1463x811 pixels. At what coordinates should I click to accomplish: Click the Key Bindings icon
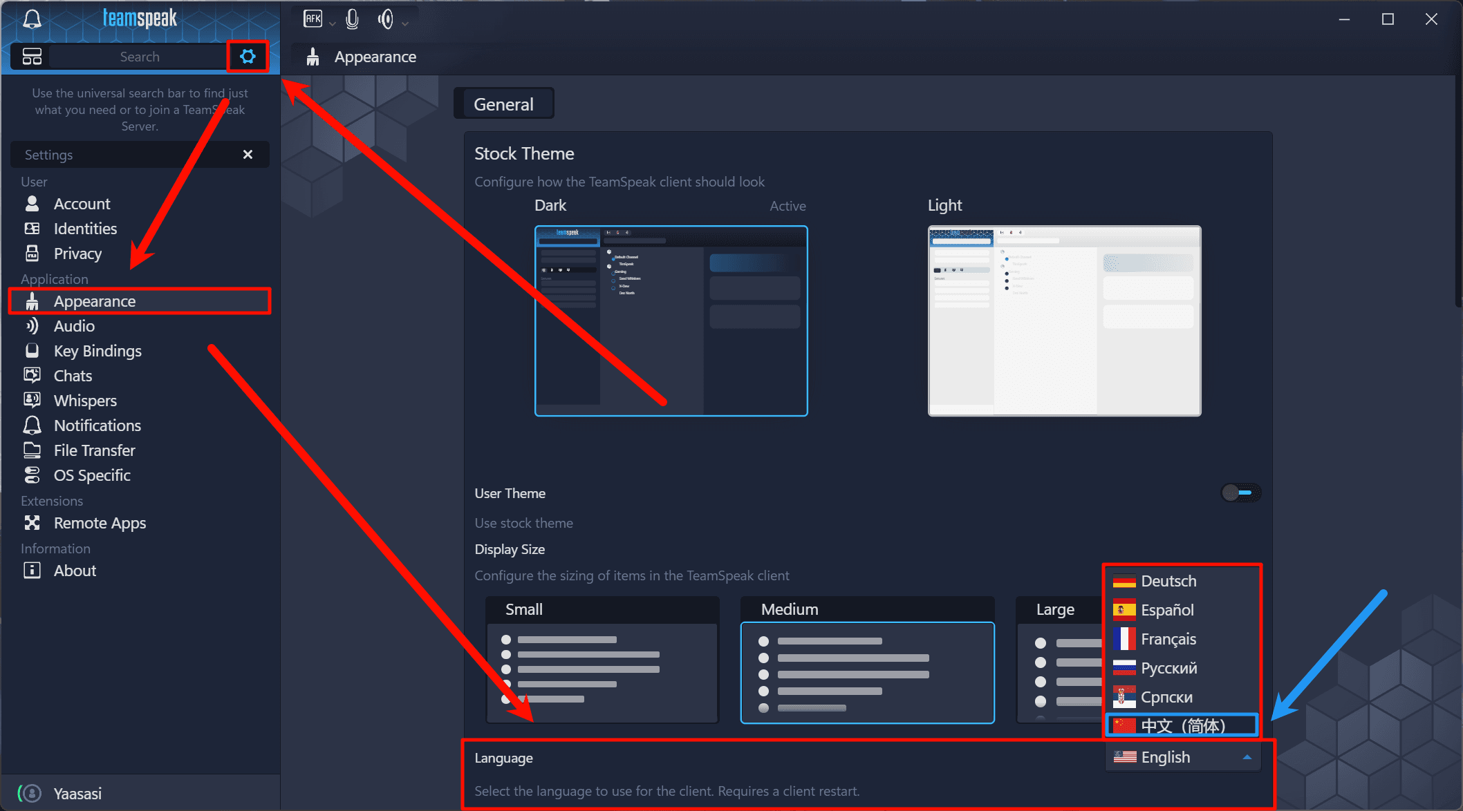[32, 351]
